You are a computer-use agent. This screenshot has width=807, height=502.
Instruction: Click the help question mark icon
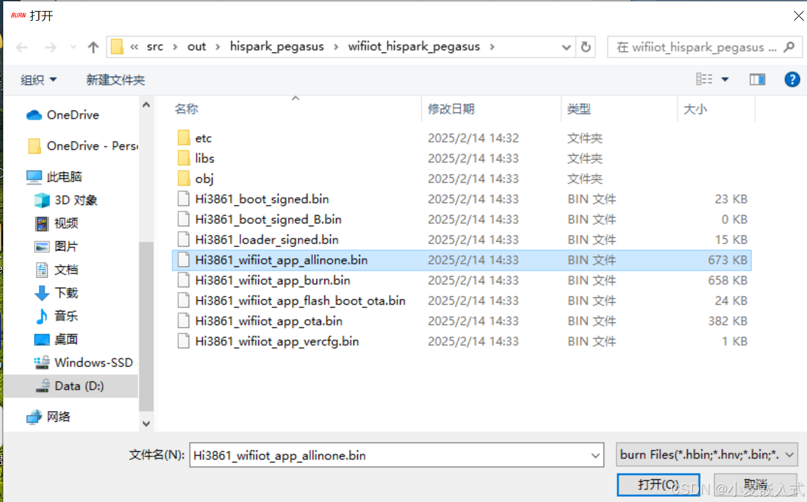coord(792,79)
